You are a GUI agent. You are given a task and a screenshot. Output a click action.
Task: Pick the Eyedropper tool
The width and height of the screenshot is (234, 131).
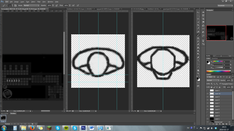[x=198, y=28]
